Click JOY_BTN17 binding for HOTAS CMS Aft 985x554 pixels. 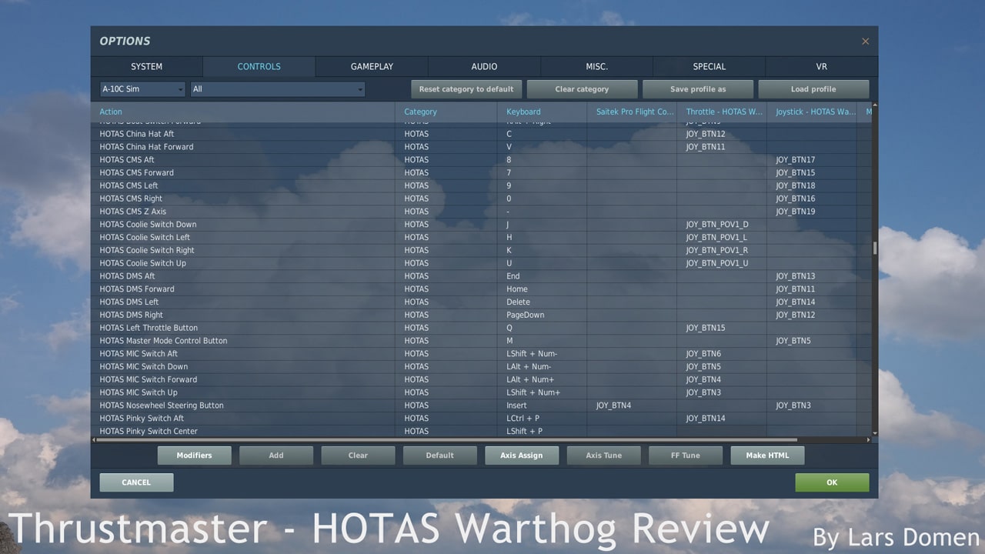[795, 160]
